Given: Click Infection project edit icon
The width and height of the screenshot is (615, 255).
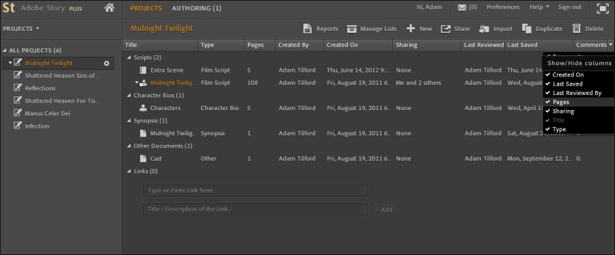Looking at the screenshot, I should [17, 126].
